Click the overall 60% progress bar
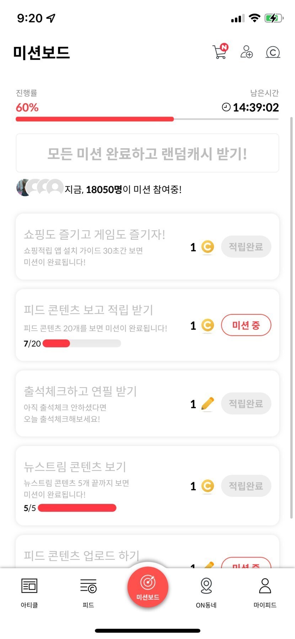 147,119
